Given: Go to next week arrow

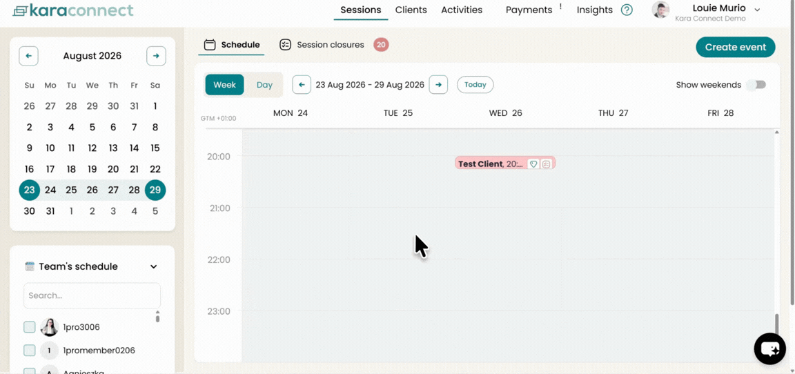Looking at the screenshot, I should coord(439,85).
